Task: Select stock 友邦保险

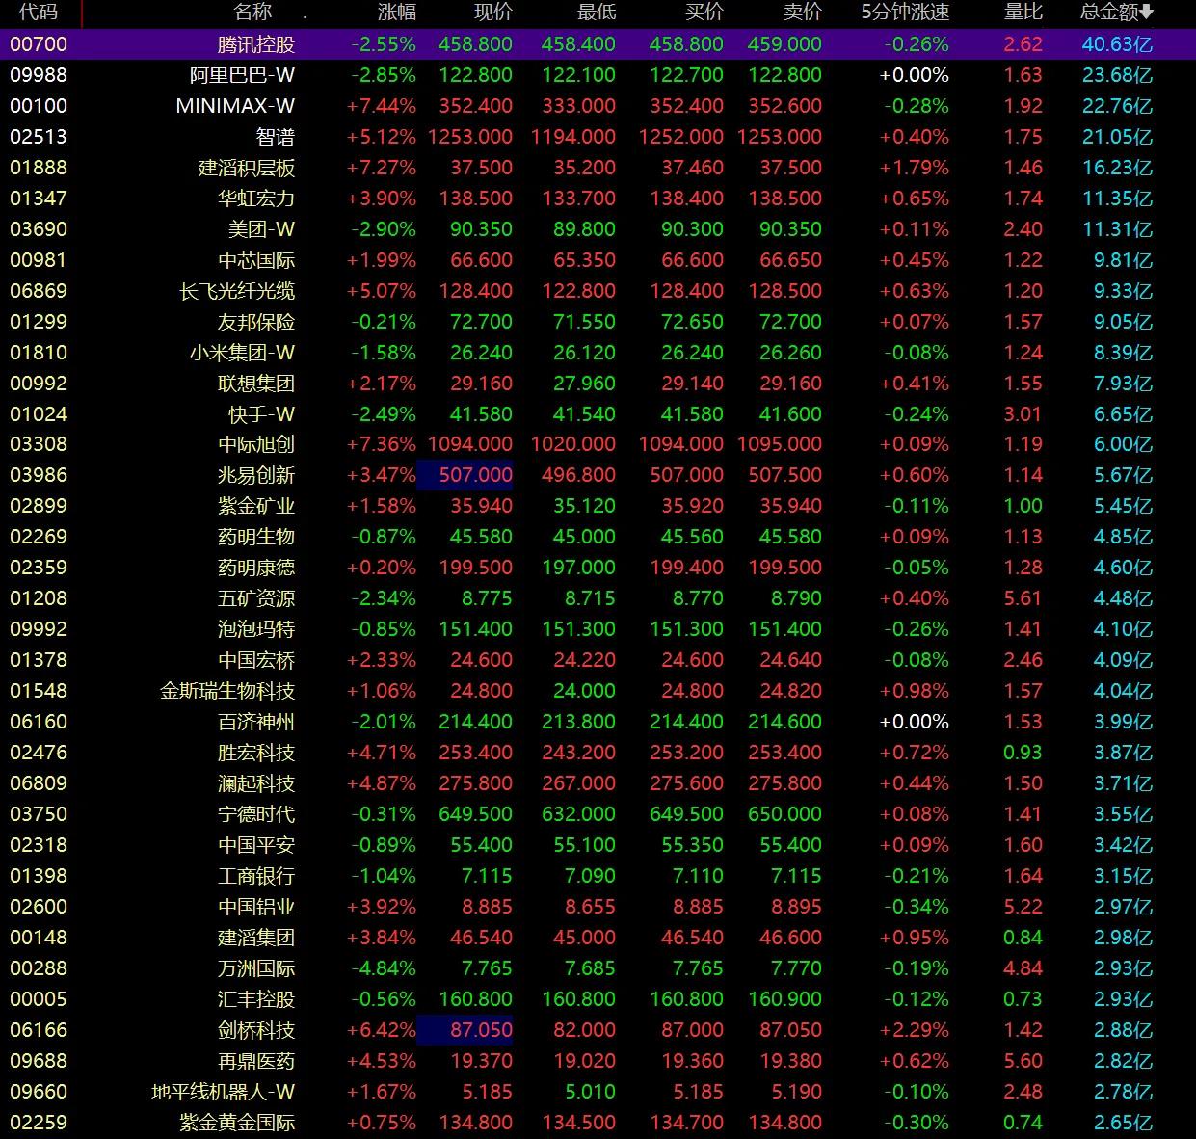Action: [256, 322]
